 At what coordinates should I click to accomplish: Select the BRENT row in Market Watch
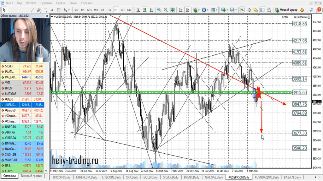tap(9, 88)
